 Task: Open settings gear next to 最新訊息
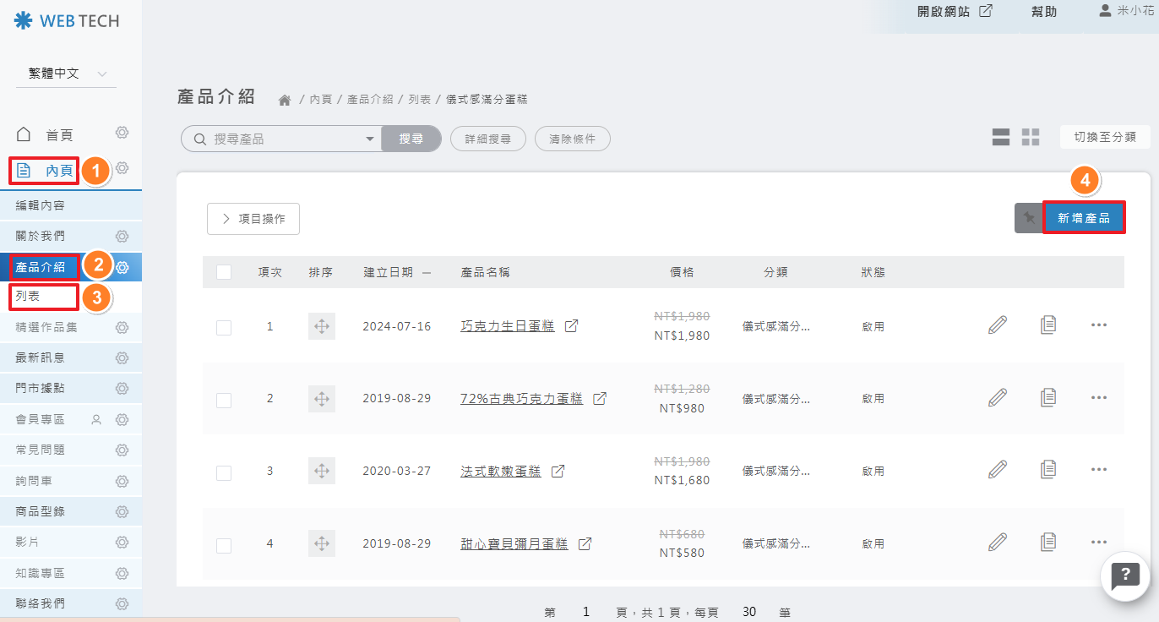(122, 357)
